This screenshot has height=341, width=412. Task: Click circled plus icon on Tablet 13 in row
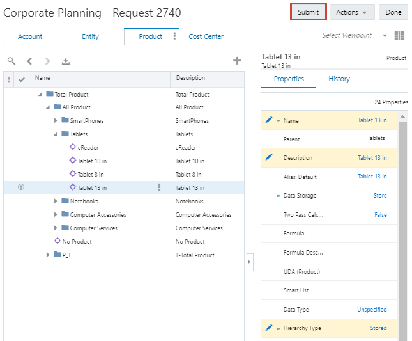21,187
